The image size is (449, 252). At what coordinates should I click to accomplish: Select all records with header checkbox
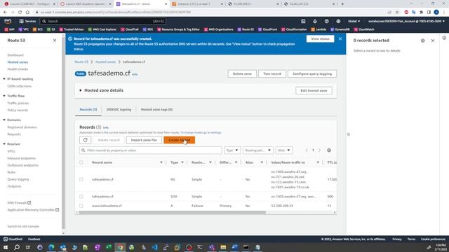(x=81, y=162)
